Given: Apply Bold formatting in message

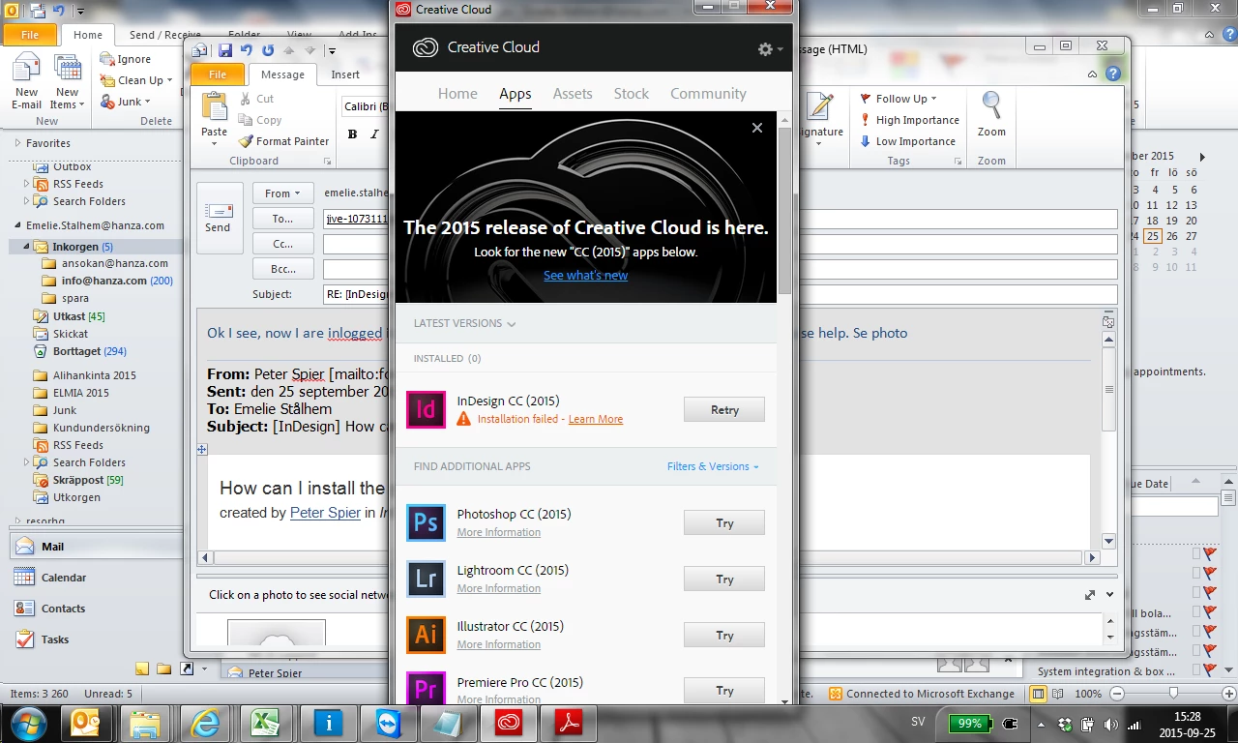Looking at the screenshot, I should (x=352, y=134).
